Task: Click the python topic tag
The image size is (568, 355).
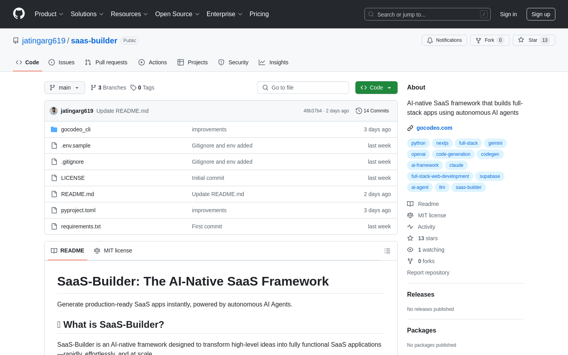Action: coord(419,143)
